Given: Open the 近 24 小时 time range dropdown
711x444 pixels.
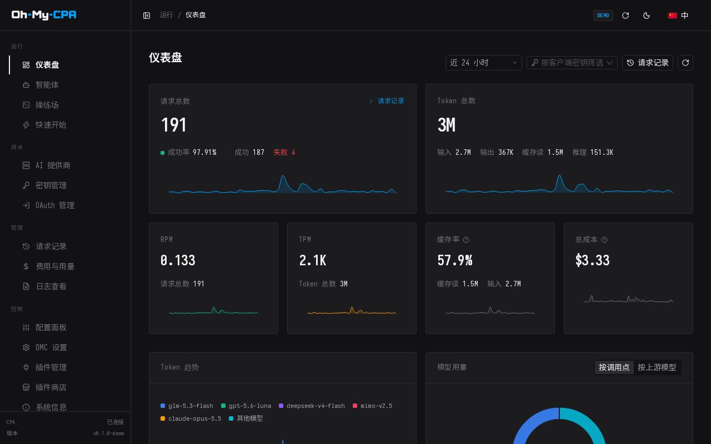Looking at the screenshot, I should point(483,63).
